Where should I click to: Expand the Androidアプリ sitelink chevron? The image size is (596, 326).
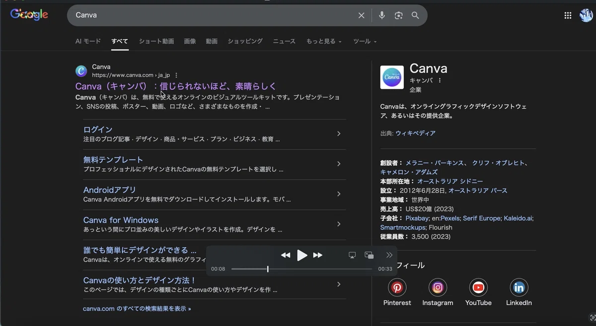click(339, 194)
